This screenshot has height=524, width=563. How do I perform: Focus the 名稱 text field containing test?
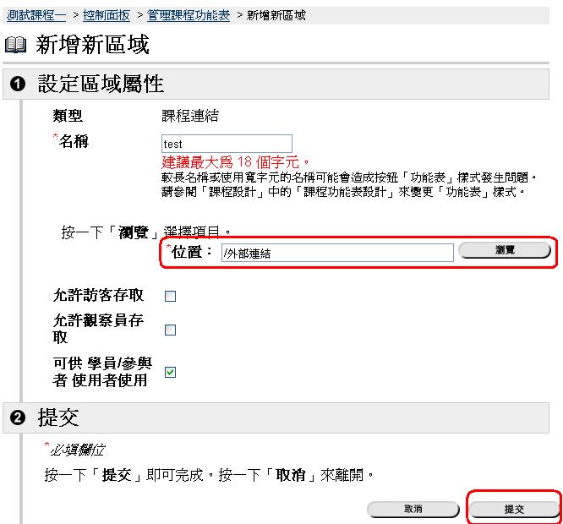click(x=226, y=144)
